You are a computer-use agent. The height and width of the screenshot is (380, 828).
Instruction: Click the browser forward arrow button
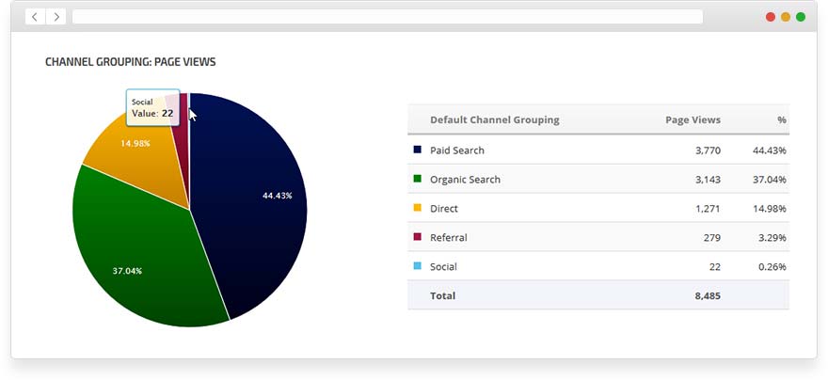[x=56, y=17]
